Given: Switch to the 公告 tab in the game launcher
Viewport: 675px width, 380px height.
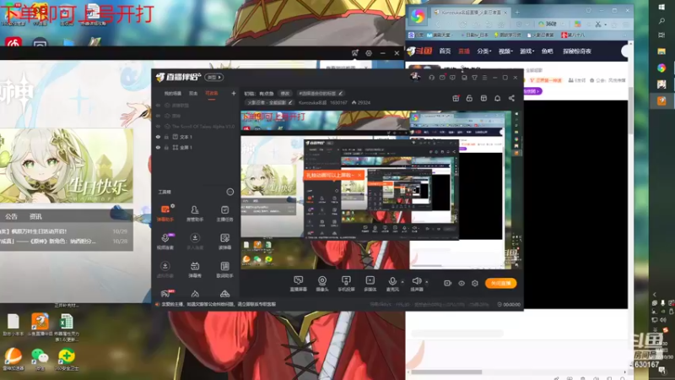Looking at the screenshot, I should (x=11, y=216).
